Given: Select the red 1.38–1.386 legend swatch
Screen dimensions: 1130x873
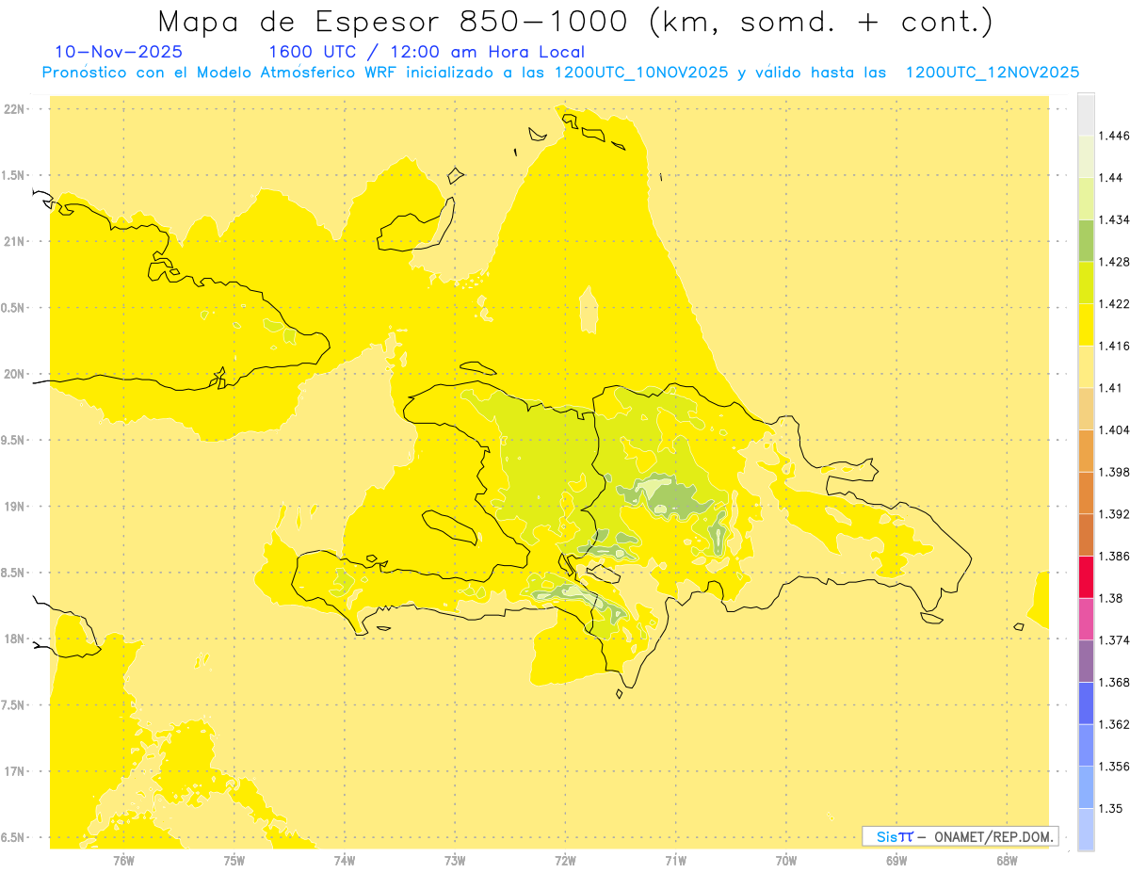Looking at the screenshot, I should coord(1086,577).
